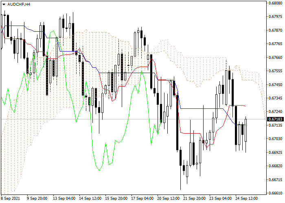The width and height of the screenshot is (285, 203).
Task: Click the 0.67135 price scale label
Action: click(276, 125)
